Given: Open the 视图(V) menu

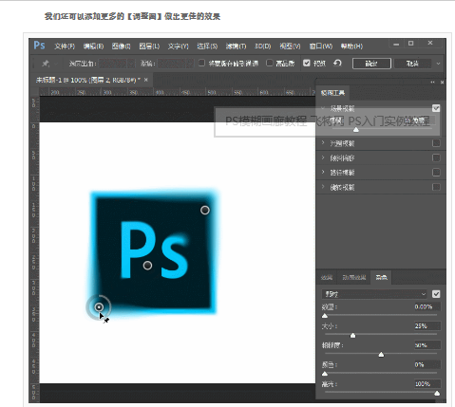Looking at the screenshot, I should [x=290, y=46].
